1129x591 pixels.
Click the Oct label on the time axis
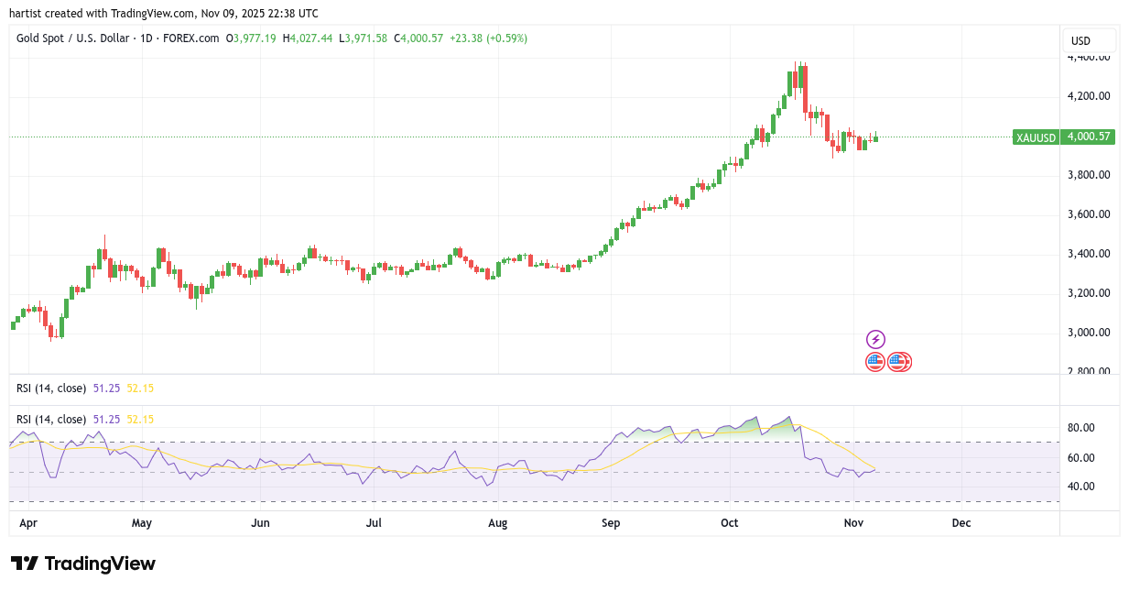(729, 523)
